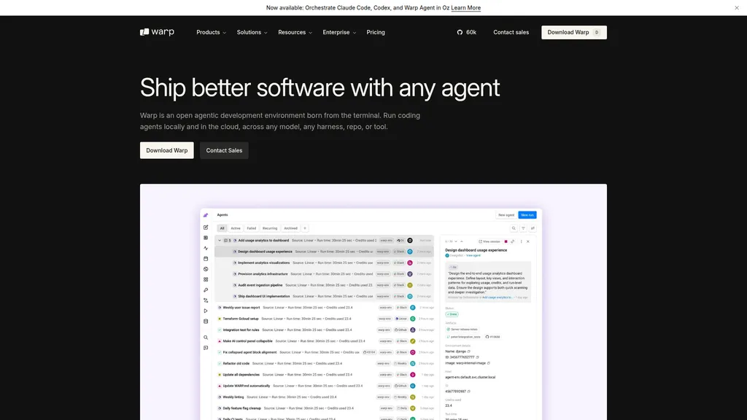Expand the Solutions navigation menu

(x=252, y=32)
